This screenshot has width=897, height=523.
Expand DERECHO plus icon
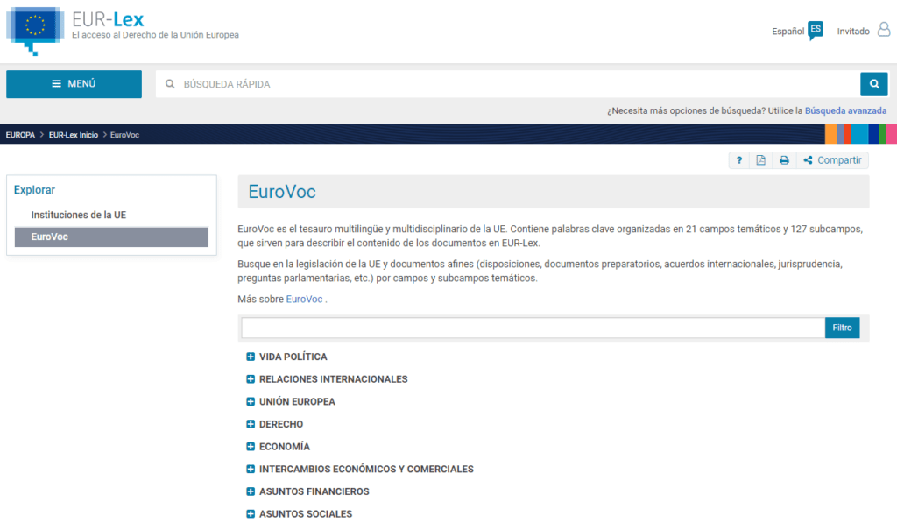pos(251,424)
